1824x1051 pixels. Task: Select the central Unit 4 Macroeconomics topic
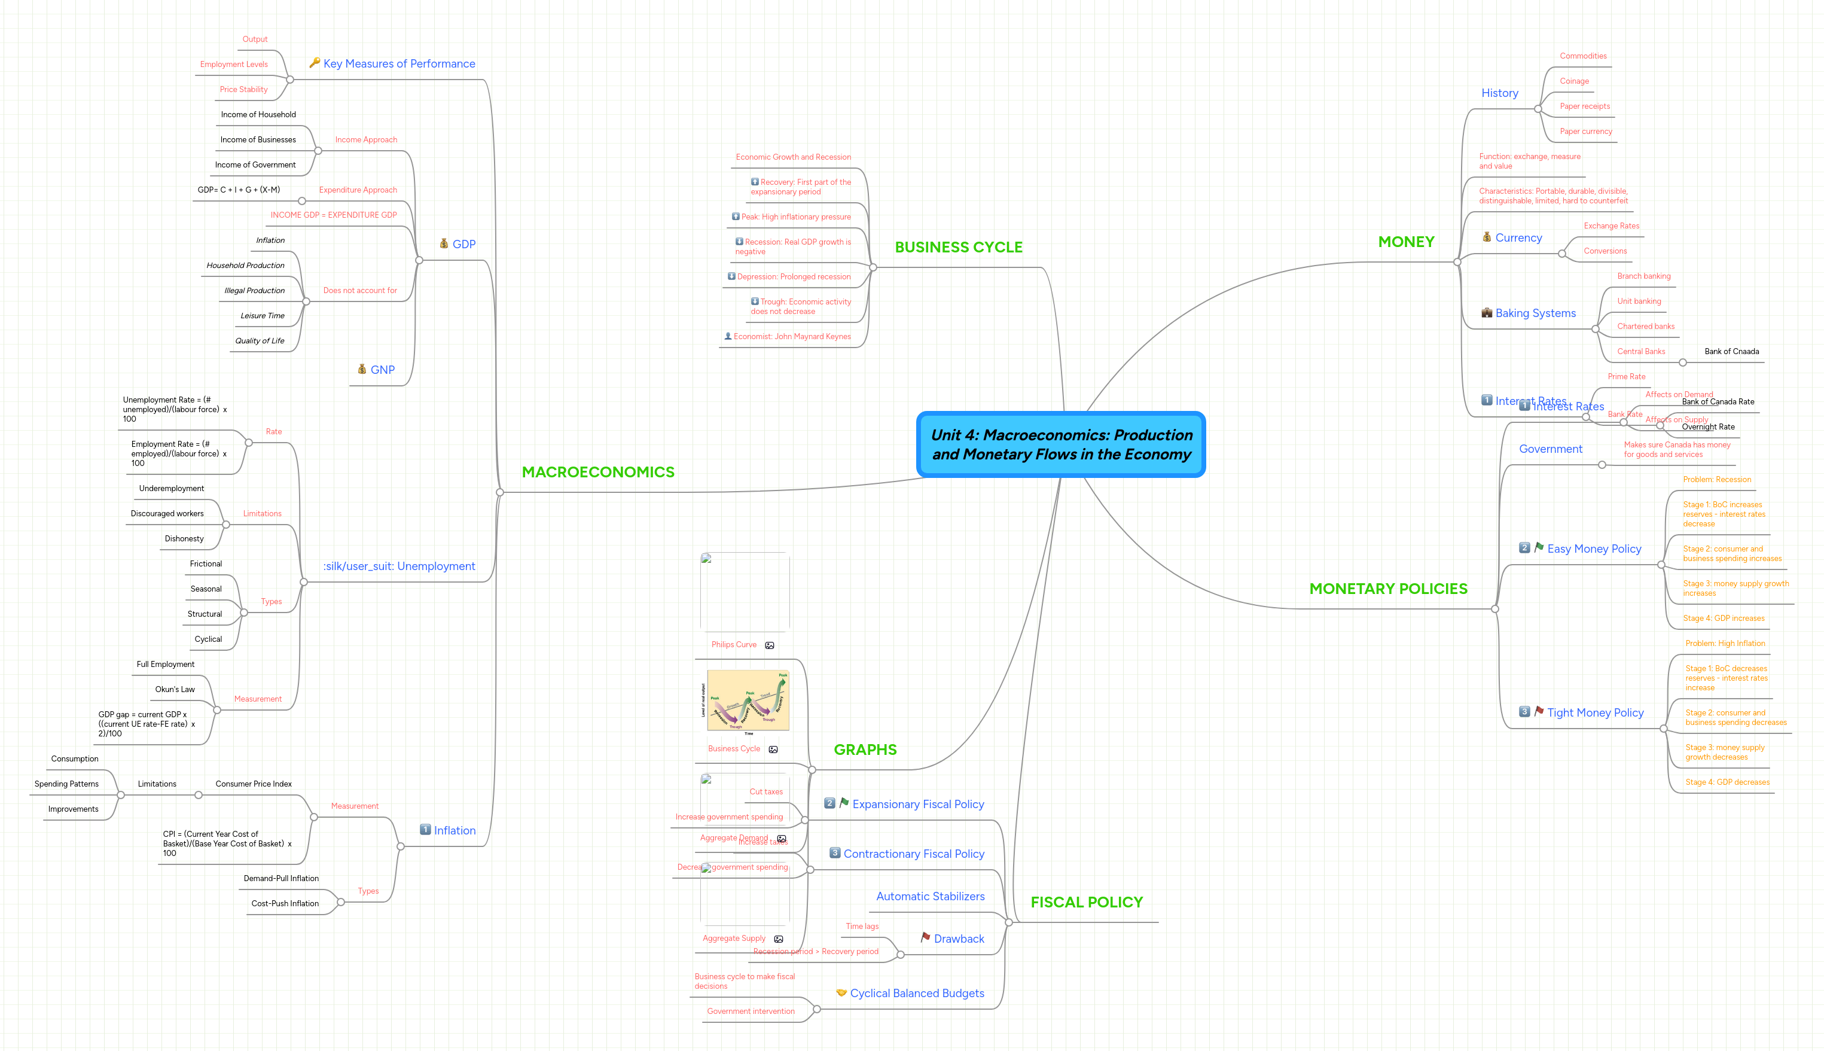point(1061,444)
